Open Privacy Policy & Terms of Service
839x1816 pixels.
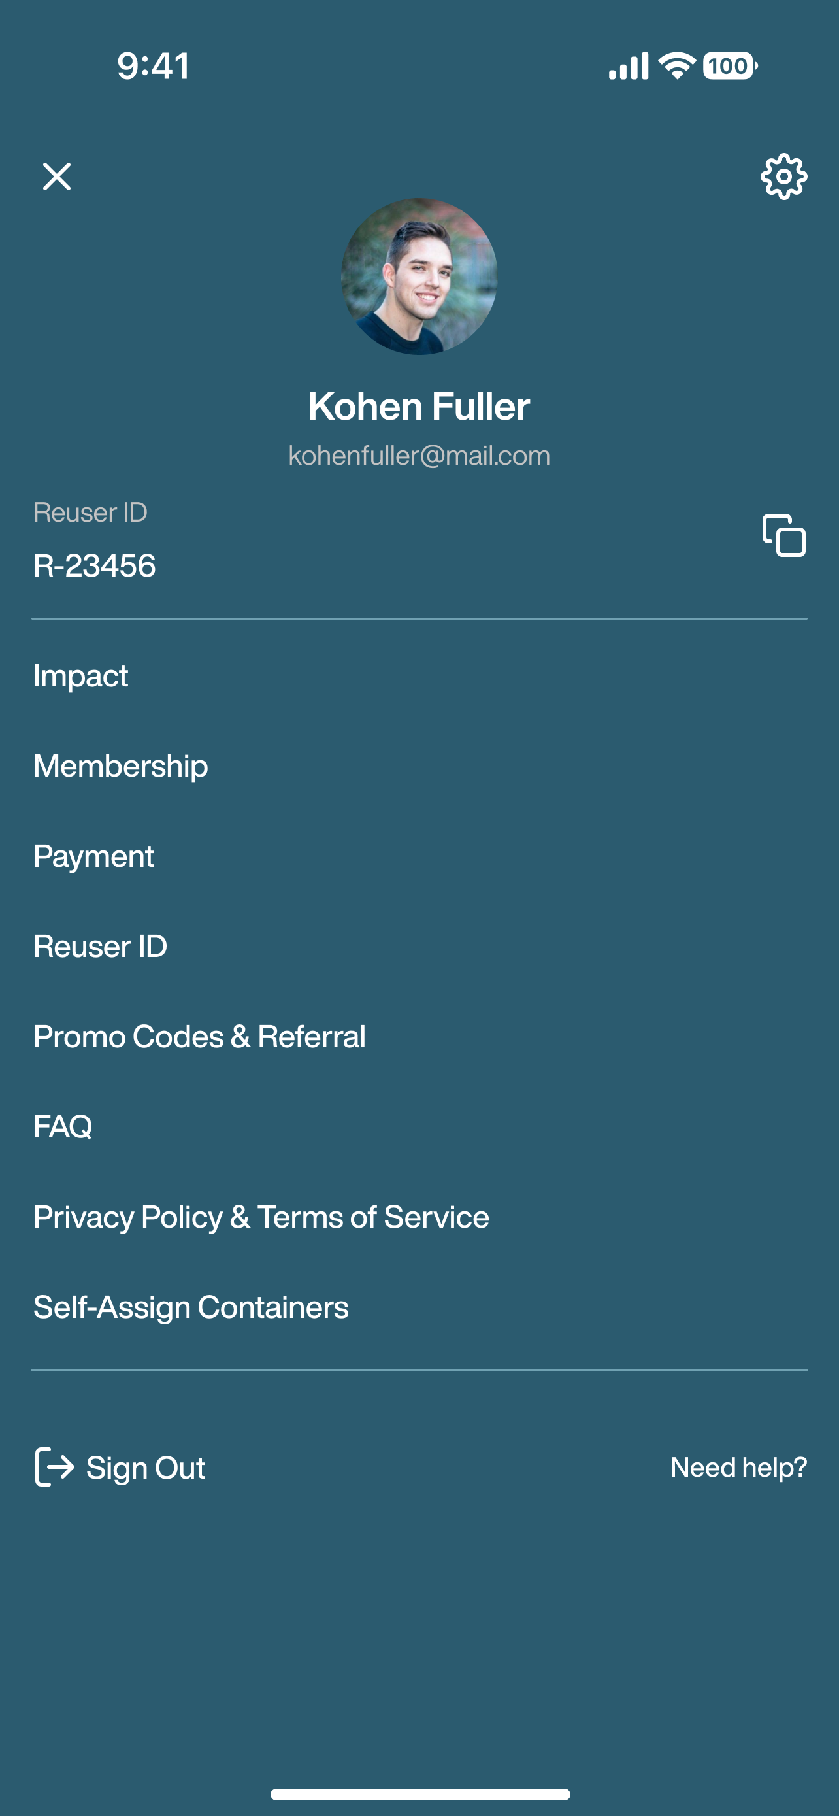[261, 1217]
